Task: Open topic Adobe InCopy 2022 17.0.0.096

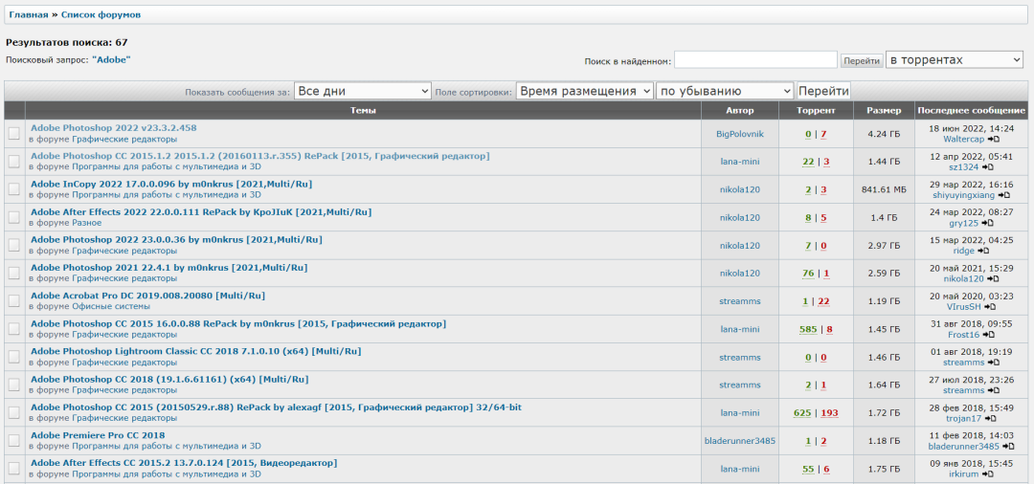Action: (x=171, y=184)
